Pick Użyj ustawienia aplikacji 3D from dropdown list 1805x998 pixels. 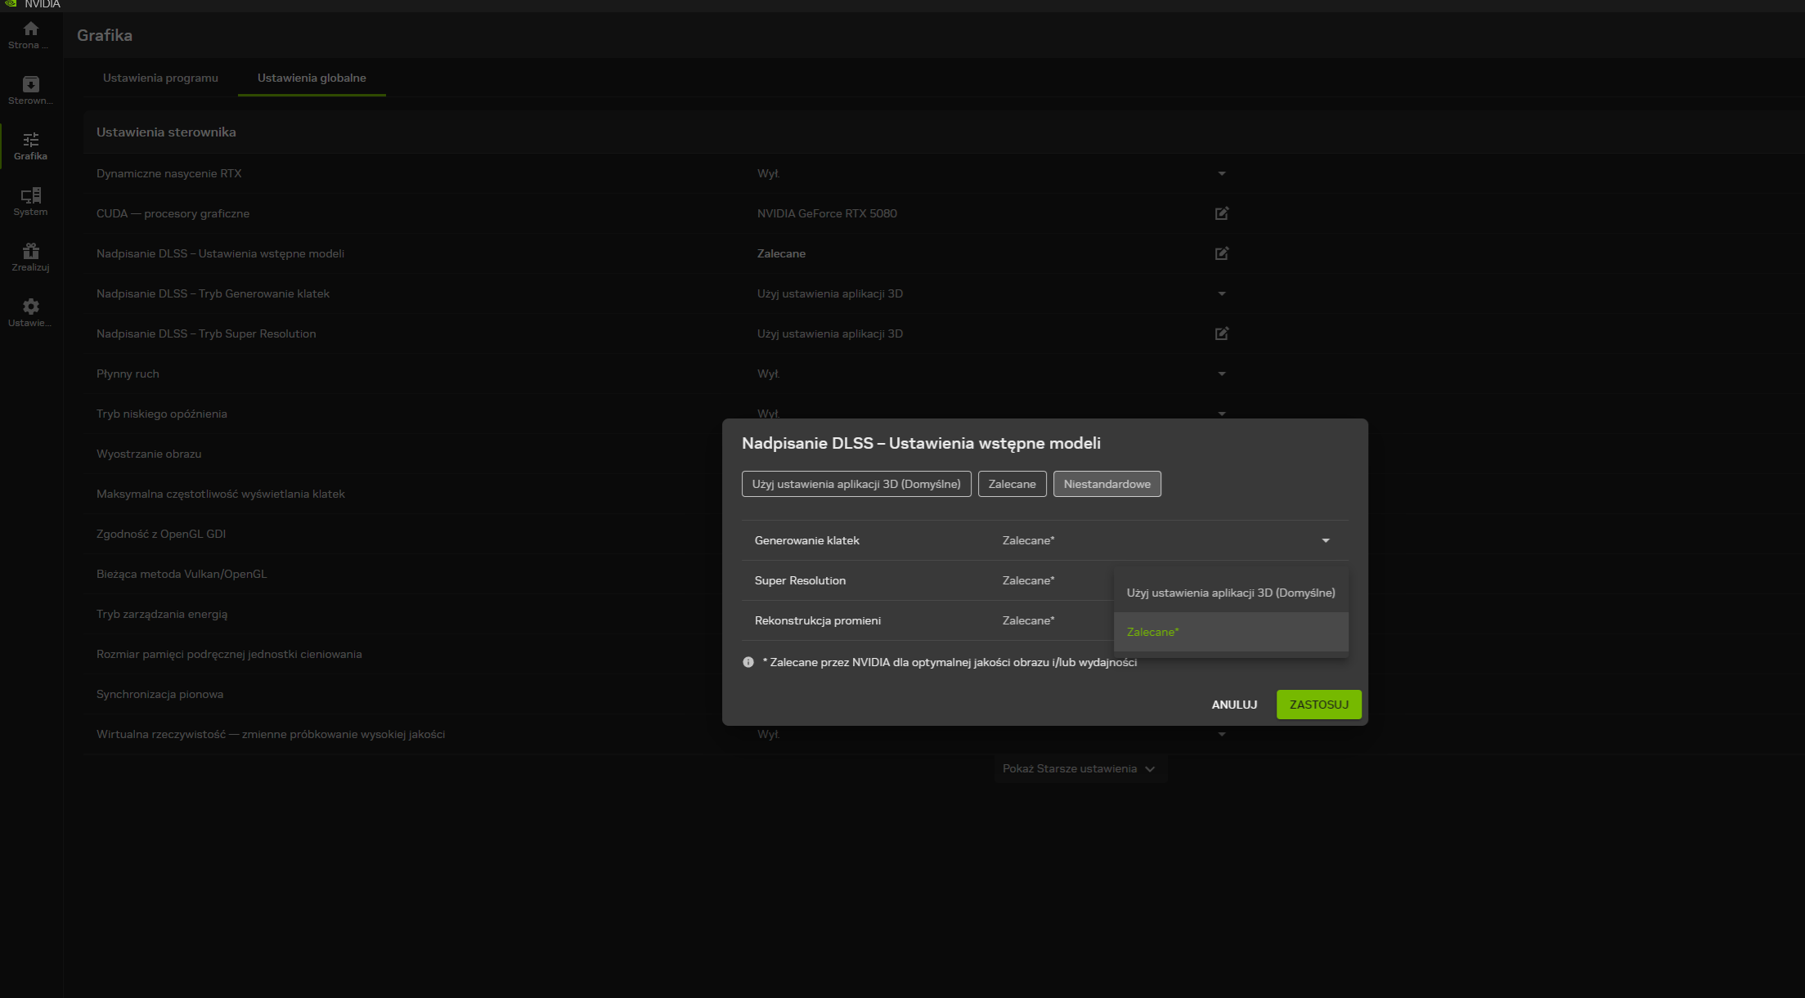coord(1230,593)
